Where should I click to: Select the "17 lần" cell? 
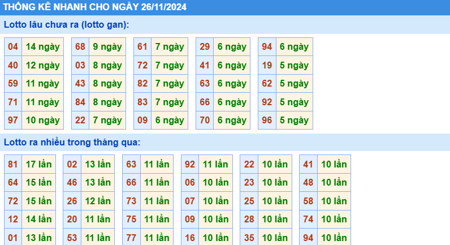(38, 165)
